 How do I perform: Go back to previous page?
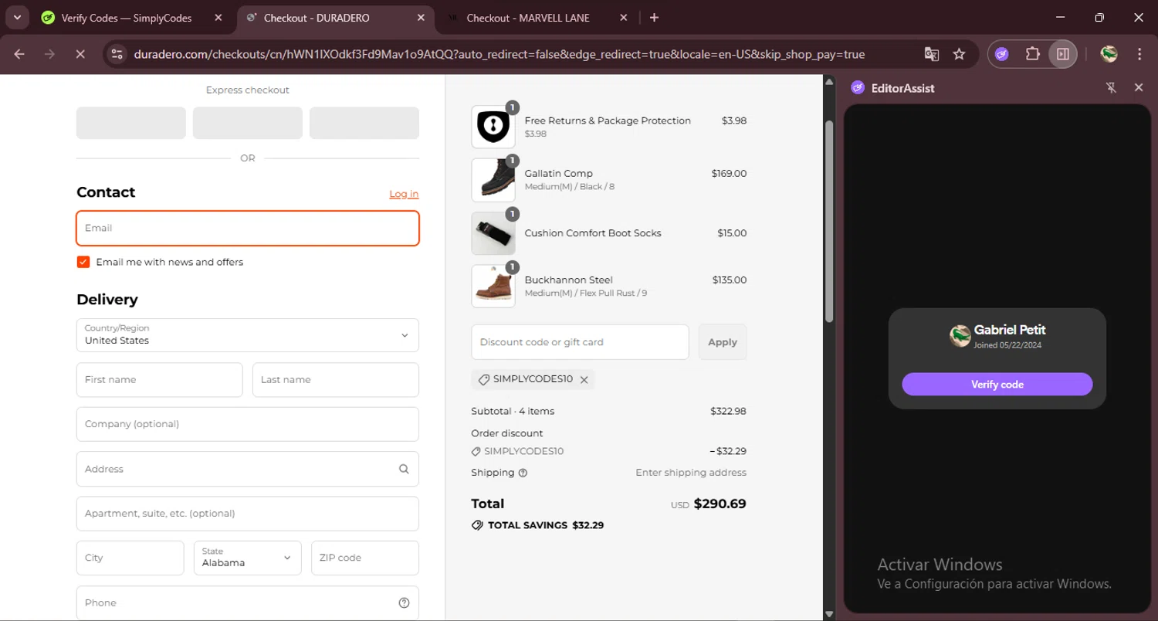[x=19, y=54]
